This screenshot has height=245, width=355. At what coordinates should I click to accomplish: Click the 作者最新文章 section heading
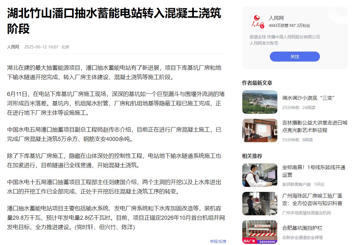pyautogui.click(x=257, y=83)
